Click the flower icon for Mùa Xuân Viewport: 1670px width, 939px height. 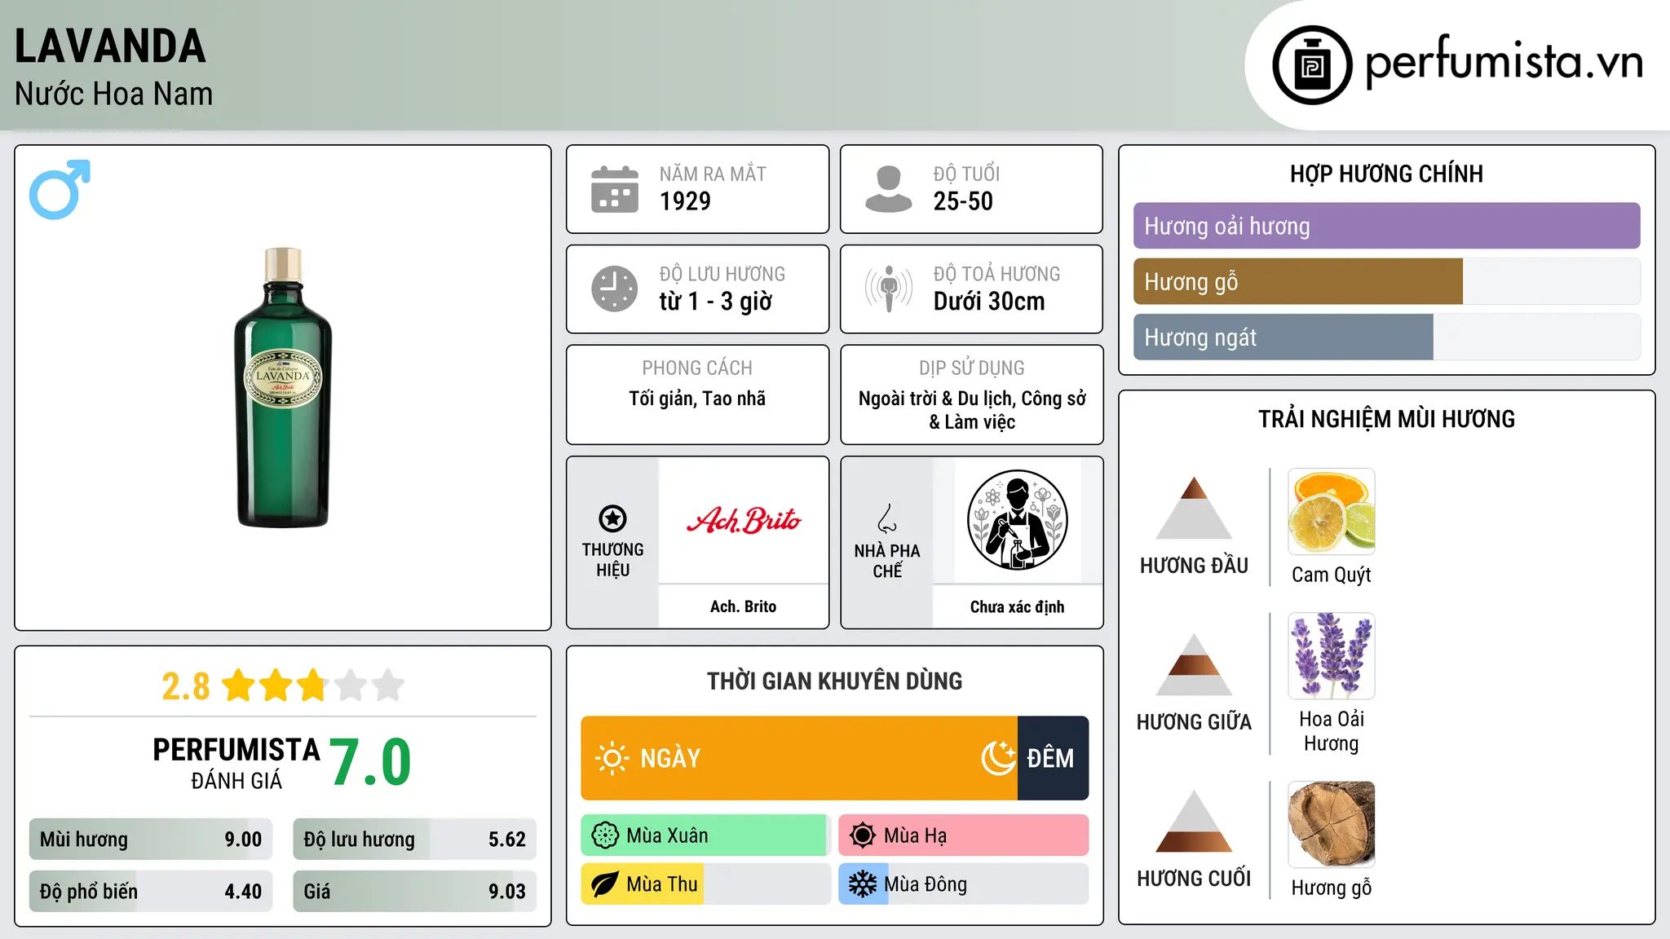(x=605, y=835)
